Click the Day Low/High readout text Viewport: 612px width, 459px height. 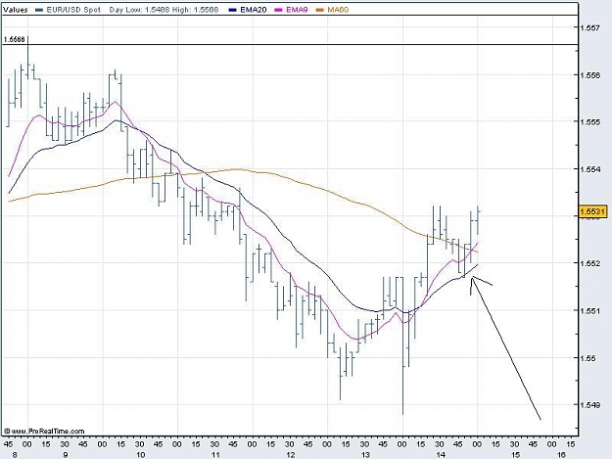[164, 10]
